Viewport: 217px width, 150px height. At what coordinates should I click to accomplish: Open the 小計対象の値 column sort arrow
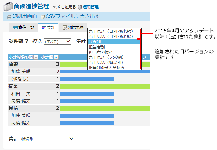36,57
